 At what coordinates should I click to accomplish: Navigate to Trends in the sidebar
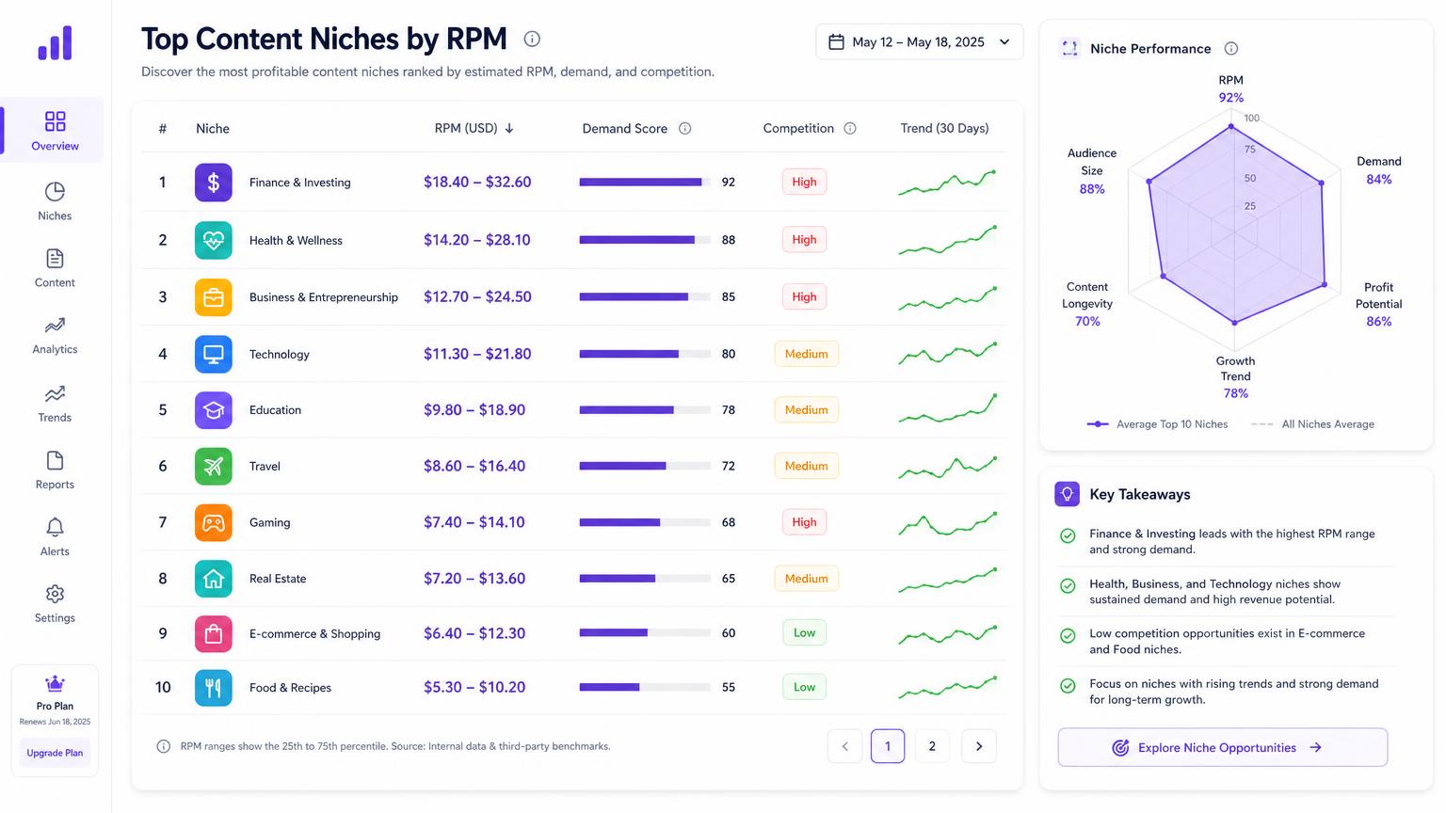coord(55,404)
